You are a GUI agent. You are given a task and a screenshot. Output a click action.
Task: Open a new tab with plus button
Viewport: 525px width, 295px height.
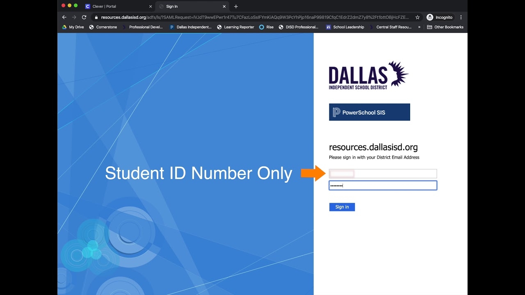236,7
